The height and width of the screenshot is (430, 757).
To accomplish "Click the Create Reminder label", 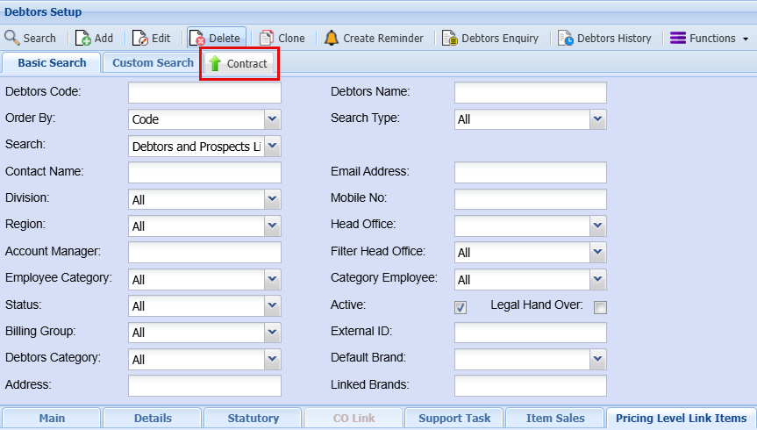I will (383, 38).
